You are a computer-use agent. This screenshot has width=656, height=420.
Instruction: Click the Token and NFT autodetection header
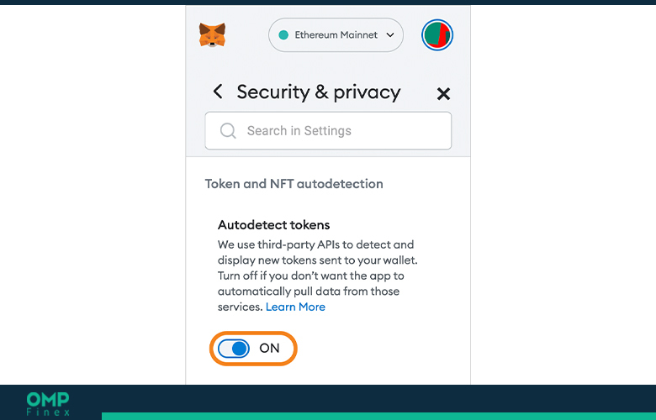pyautogui.click(x=294, y=184)
